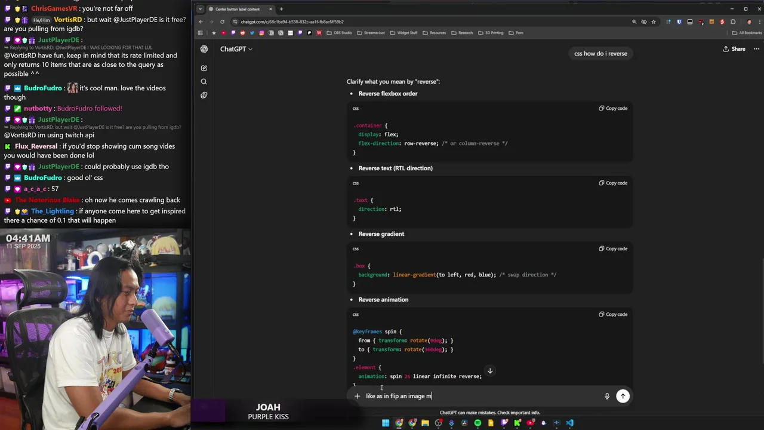Open the OBS Studio bookmarks folder
Viewport: 764px width, 430px height.
tap(338, 33)
